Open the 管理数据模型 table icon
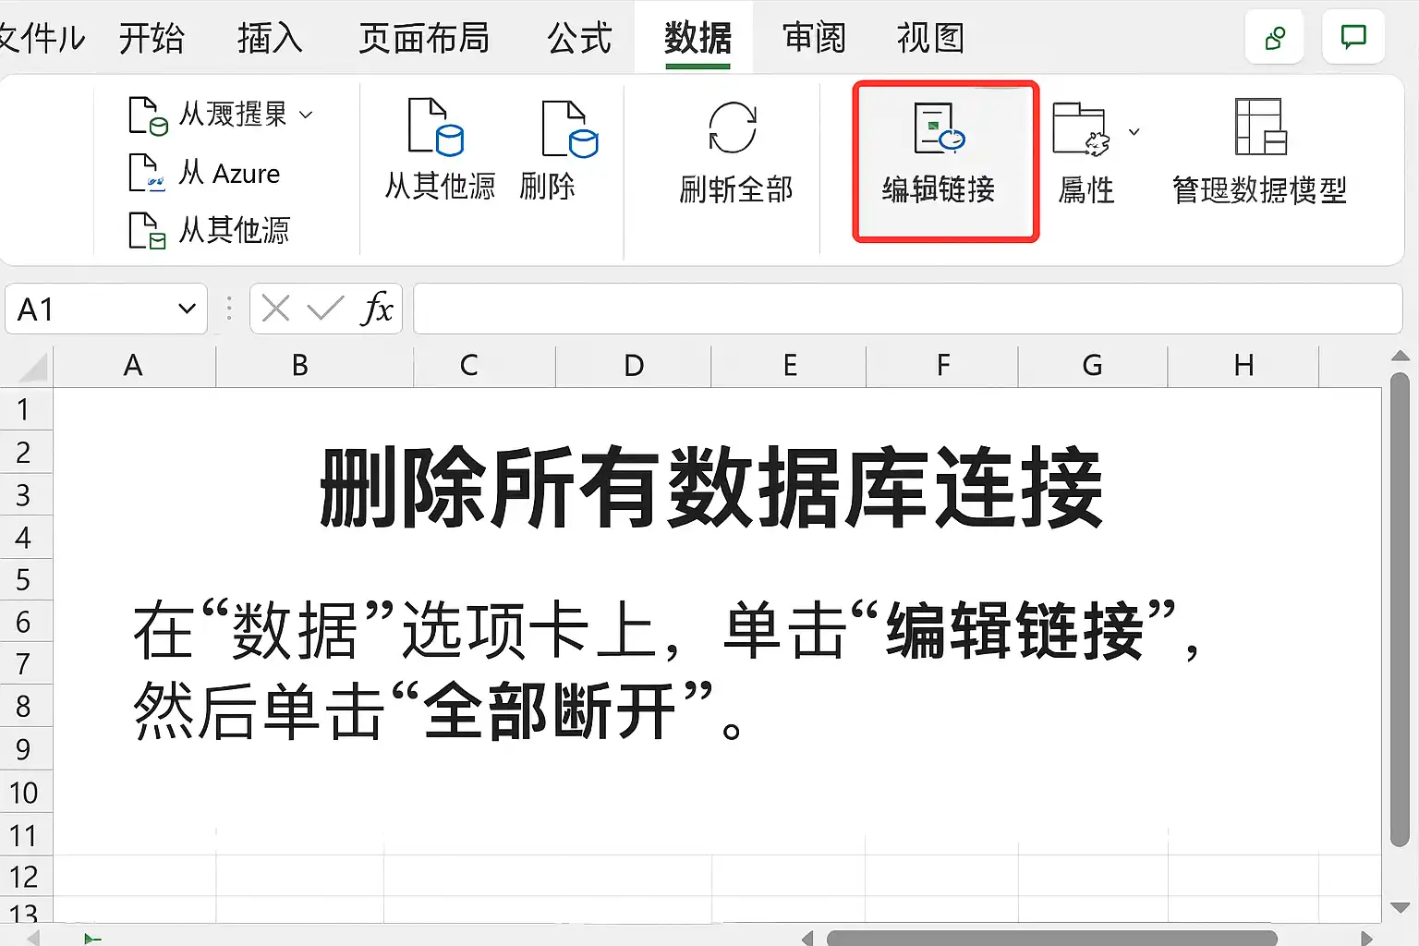Screen dimensions: 1419x946 click(1260, 127)
